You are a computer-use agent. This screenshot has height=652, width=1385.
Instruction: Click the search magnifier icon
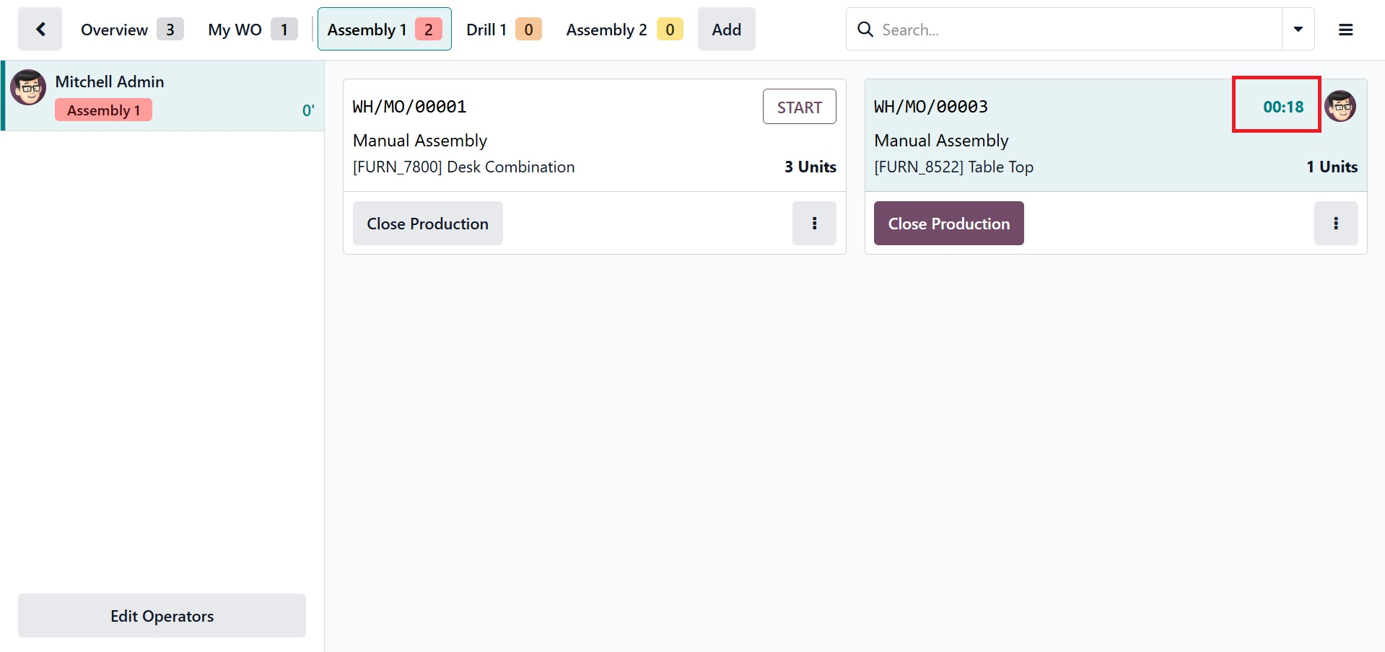tap(865, 30)
